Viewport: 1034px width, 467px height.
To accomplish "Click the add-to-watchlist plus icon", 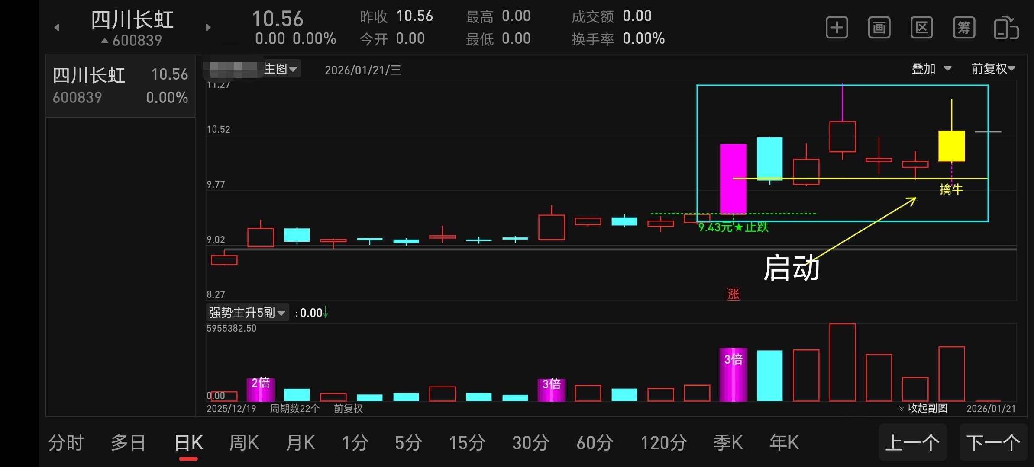I will click(837, 28).
